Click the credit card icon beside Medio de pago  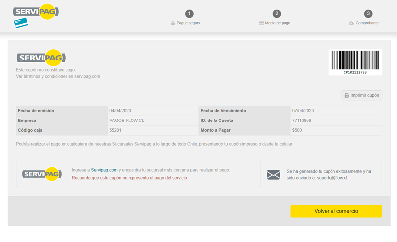point(261,23)
